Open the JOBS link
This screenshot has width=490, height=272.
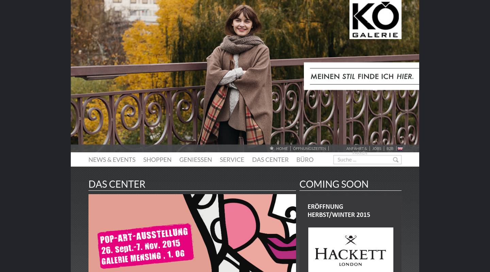377,149
